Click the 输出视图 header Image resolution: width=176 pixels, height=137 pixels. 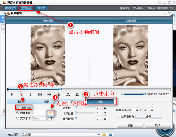point(131,21)
